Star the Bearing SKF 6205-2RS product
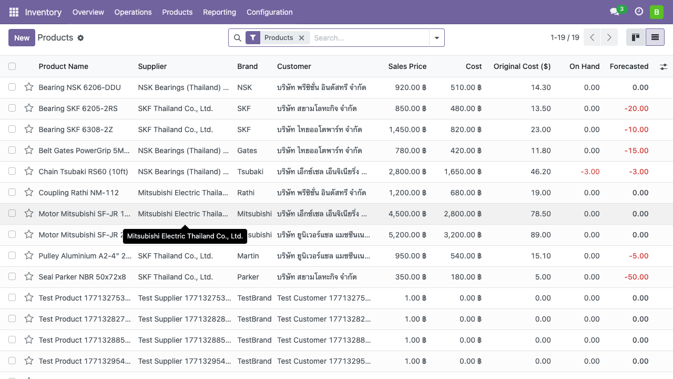 pos(29,108)
